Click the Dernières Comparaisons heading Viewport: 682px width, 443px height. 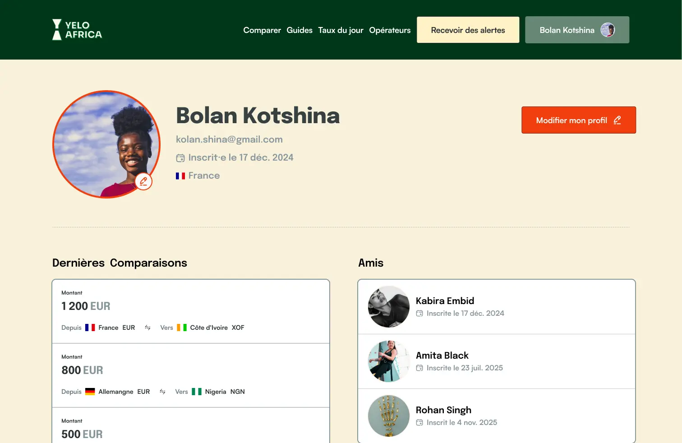(x=120, y=263)
